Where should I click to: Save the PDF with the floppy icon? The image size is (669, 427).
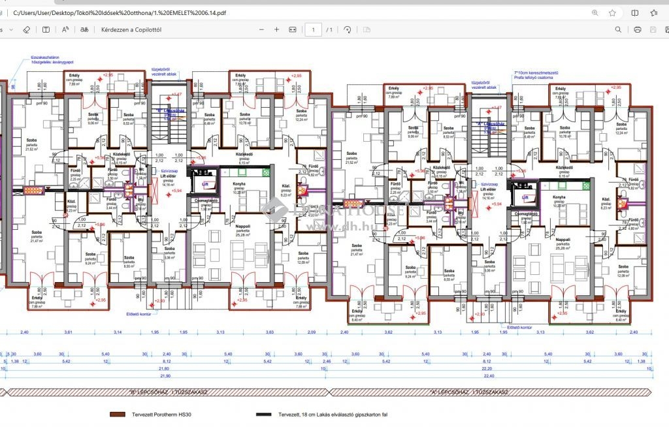point(653,30)
